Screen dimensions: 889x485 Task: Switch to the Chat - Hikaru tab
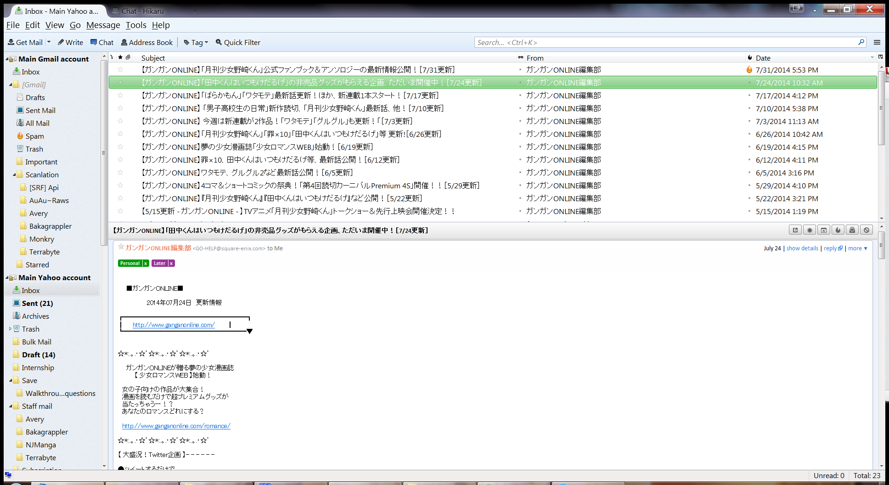click(x=154, y=11)
